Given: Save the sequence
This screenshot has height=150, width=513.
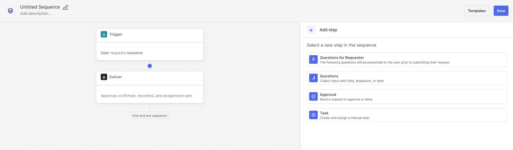Looking at the screenshot, I should coord(501,11).
